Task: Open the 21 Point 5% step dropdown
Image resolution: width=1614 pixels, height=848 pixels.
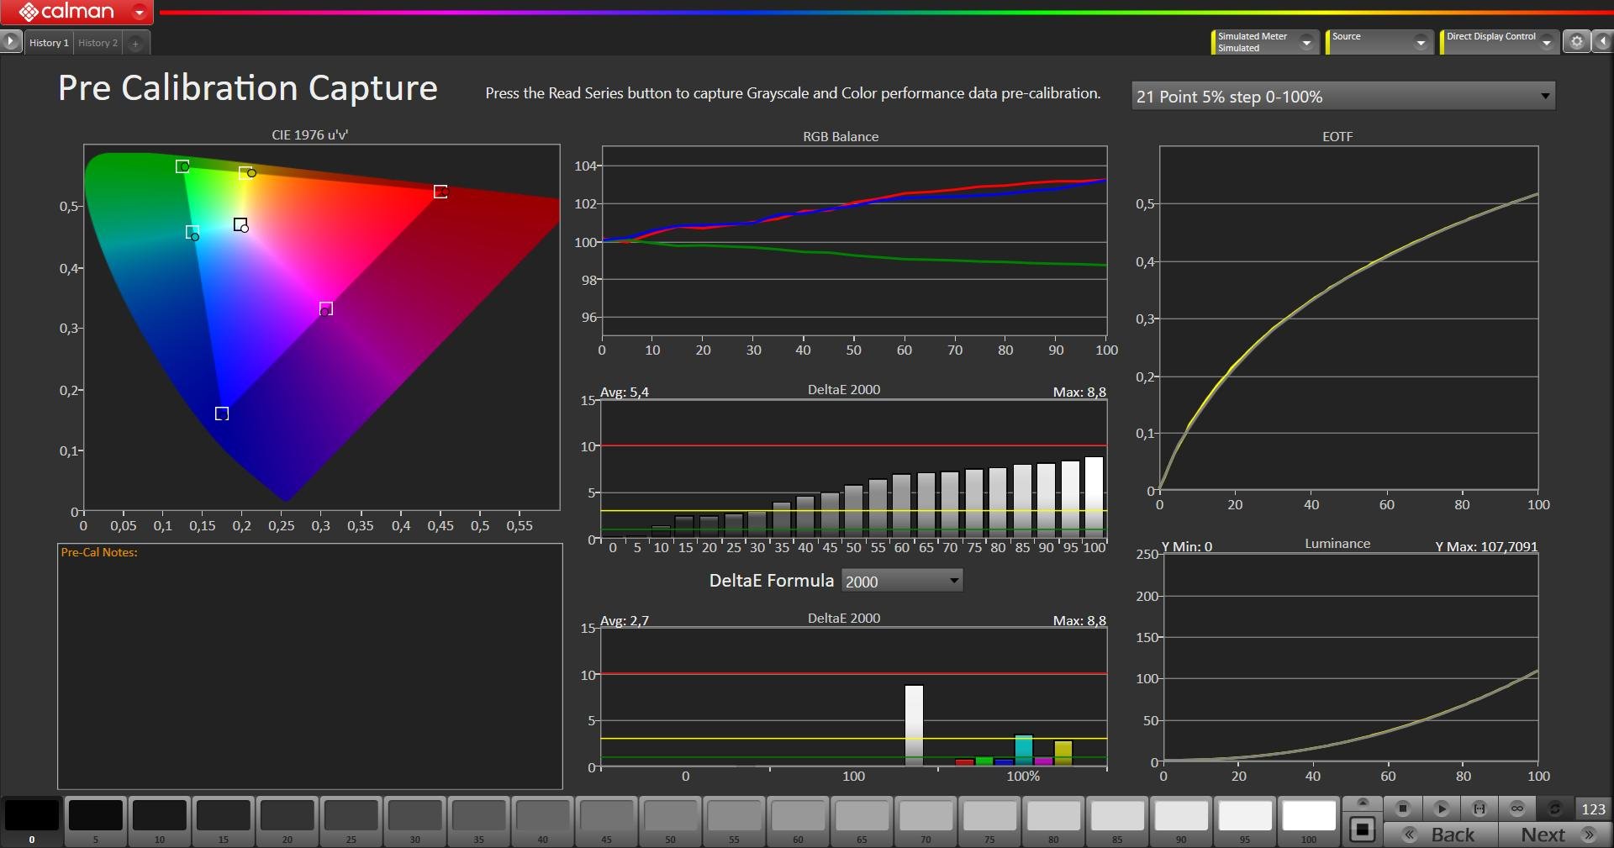Action: [1342, 97]
